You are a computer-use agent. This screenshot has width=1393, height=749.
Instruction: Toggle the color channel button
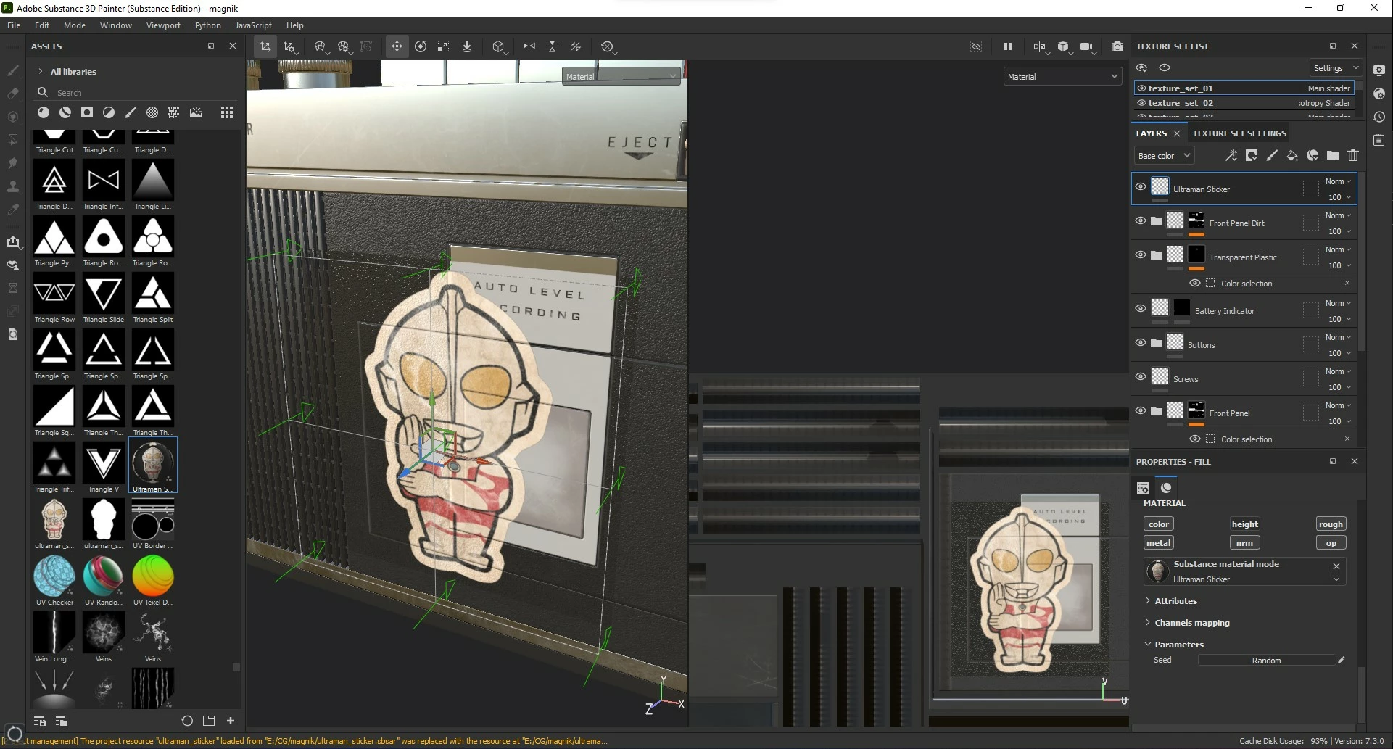[x=1158, y=524]
